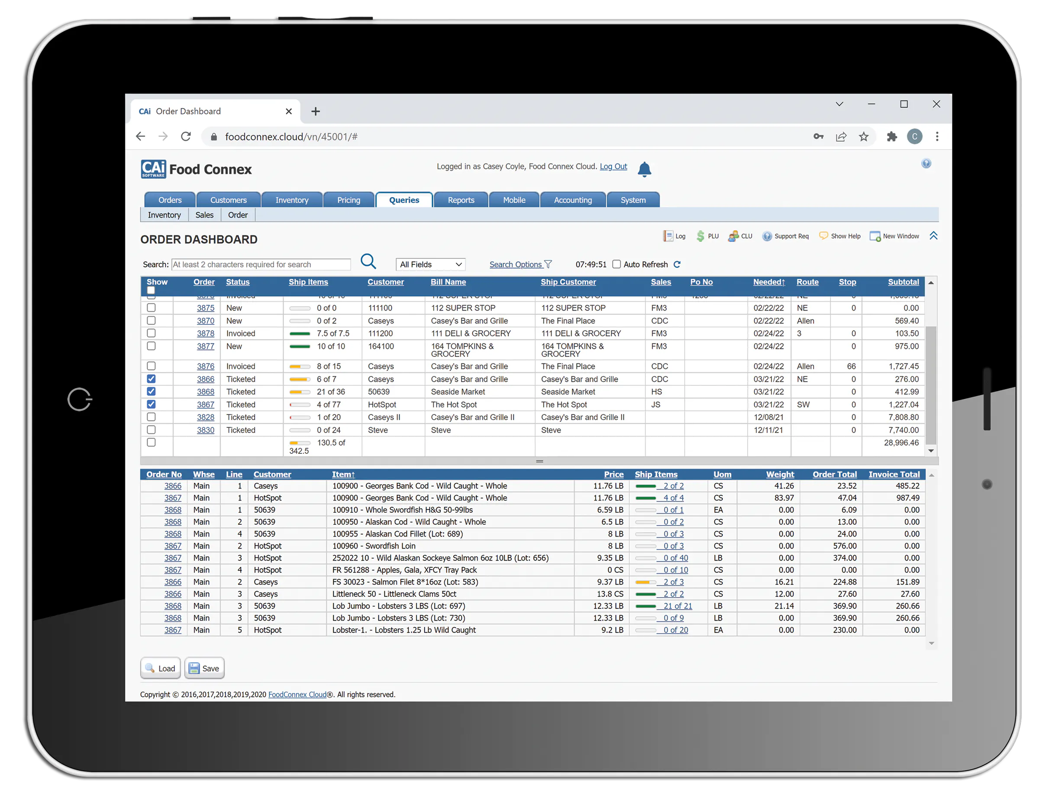Screen dimensions: 1039x805
Task: Click the Log Out link
Action: pos(613,167)
